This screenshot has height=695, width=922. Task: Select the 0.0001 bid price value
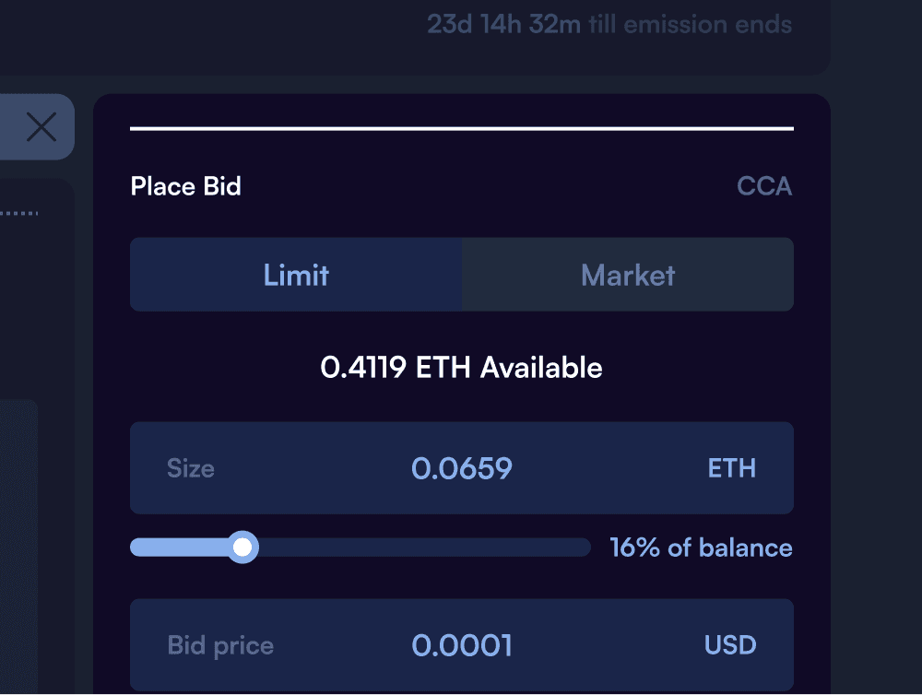tap(462, 645)
